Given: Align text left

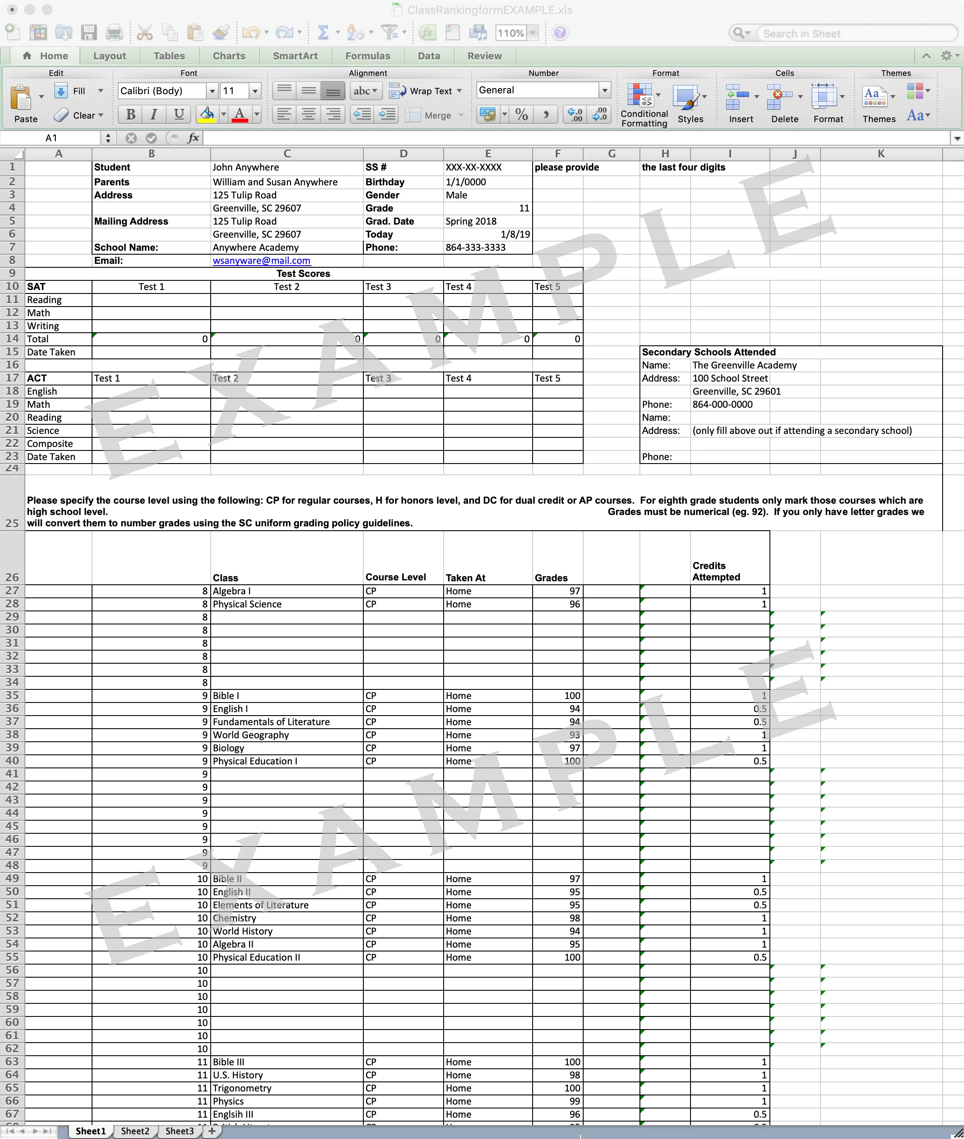Looking at the screenshot, I should tap(284, 115).
